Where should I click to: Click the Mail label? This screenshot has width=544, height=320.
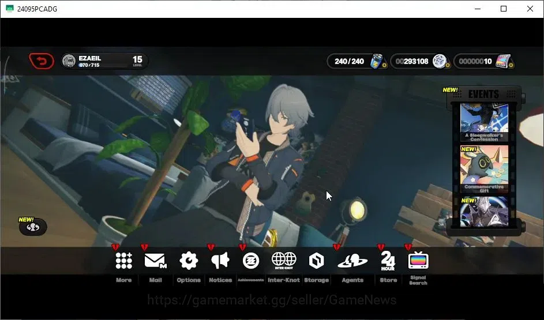click(x=155, y=280)
